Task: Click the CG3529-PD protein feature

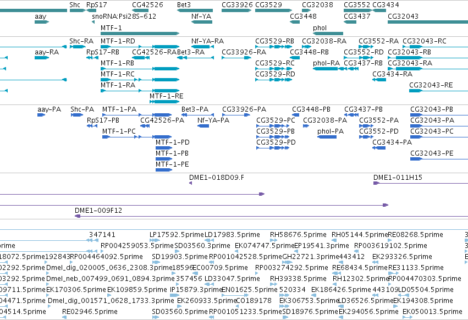Action: (273, 148)
